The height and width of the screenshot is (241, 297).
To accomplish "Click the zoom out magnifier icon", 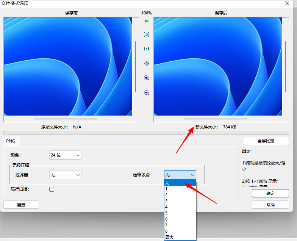I will click(x=146, y=92).
